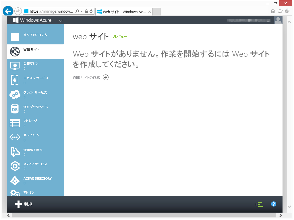Click the 新規 button label
The height and width of the screenshot is (220, 294).
[28, 204]
